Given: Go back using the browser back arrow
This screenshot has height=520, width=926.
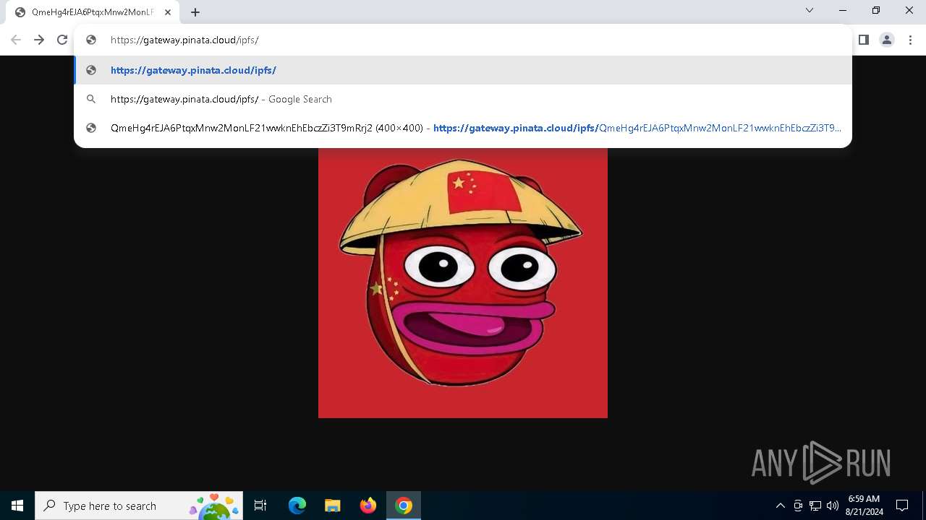Looking at the screenshot, I should point(16,40).
